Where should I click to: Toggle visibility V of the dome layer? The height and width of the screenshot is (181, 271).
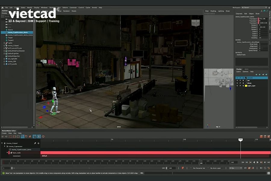pyautogui.click(x=237, y=83)
